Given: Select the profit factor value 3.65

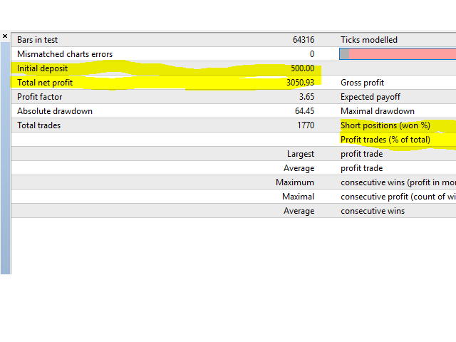Looking at the screenshot, I should tap(306, 97).
